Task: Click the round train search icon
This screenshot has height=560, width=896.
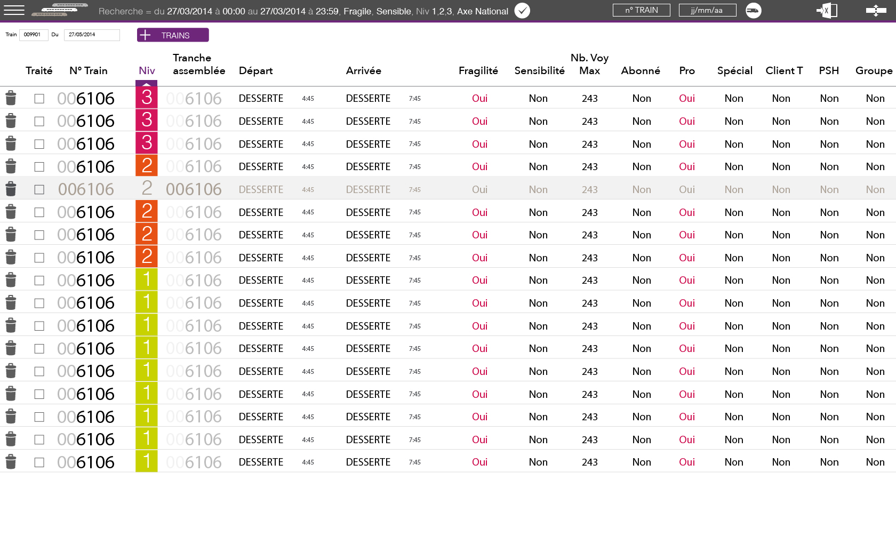Action: (x=753, y=11)
